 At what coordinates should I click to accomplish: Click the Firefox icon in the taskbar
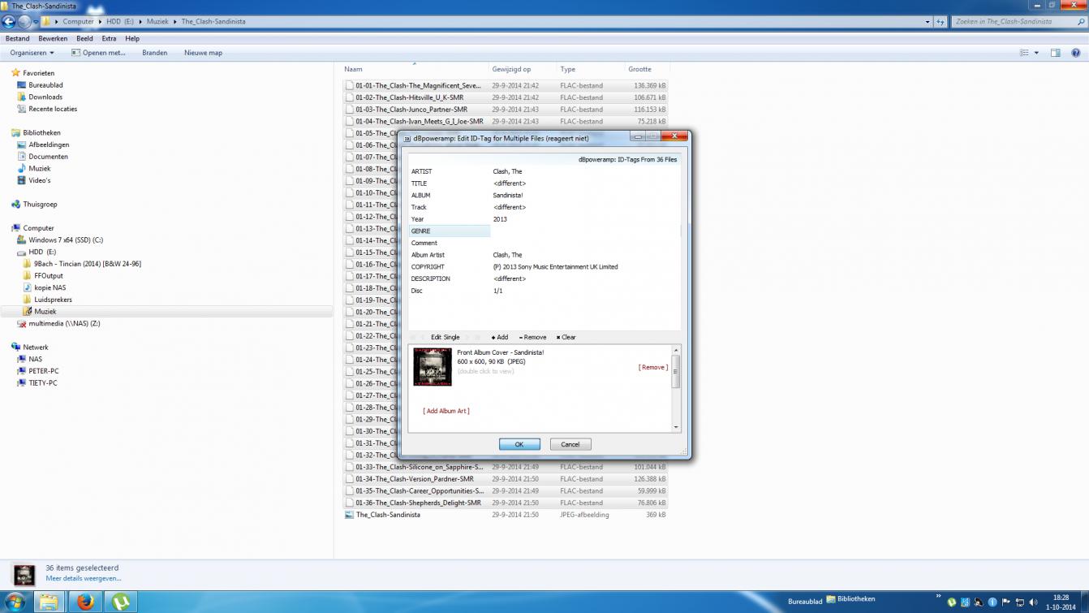pos(85,602)
